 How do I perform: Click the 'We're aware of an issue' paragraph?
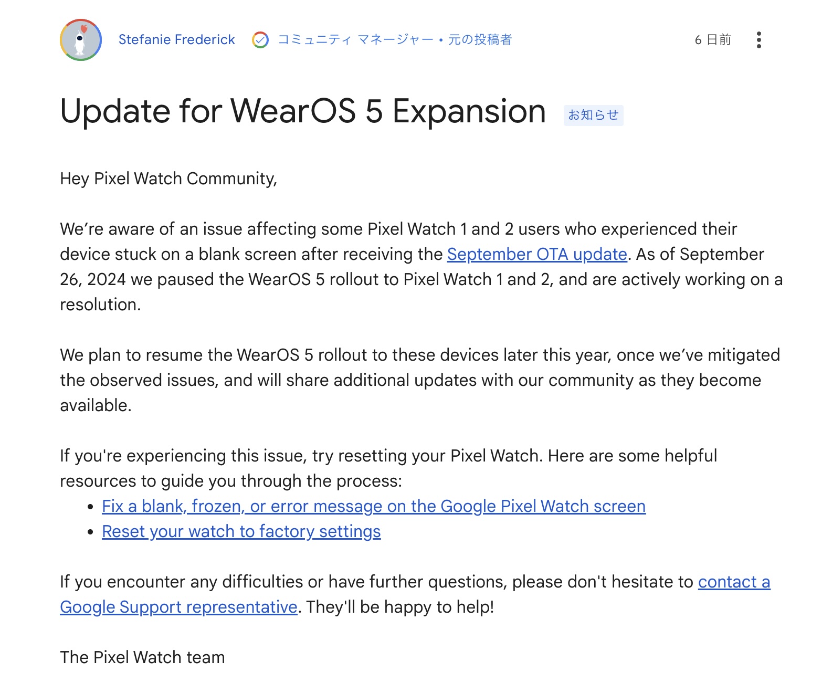tap(421, 267)
